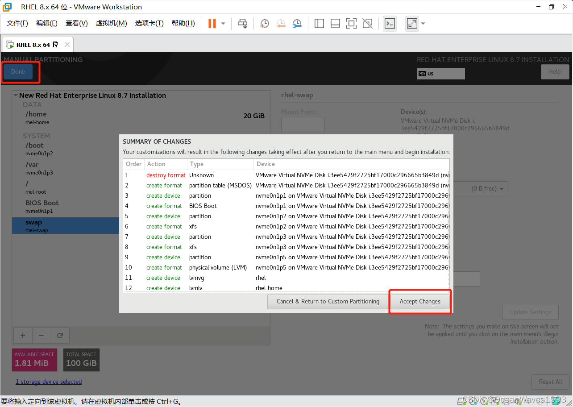Select row 10 physical volume (LVM)

[x=286, y=268]
